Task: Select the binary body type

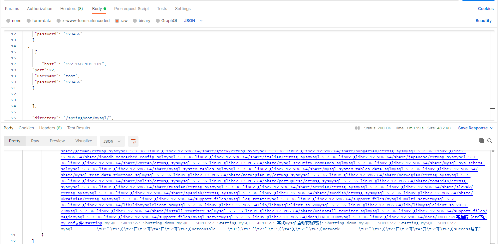Action: 141,21
